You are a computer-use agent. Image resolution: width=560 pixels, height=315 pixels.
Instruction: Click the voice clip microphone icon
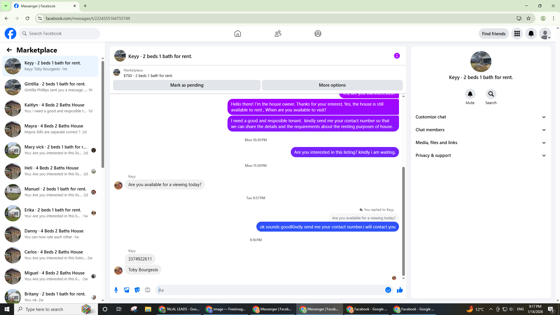[116, 290]
